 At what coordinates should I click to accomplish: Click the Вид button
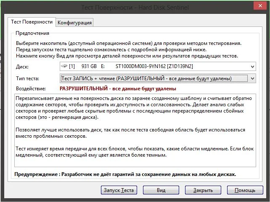[x=161, y=190]
